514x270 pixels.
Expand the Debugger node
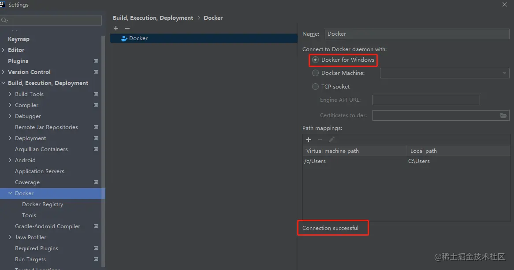pos(10,116)
